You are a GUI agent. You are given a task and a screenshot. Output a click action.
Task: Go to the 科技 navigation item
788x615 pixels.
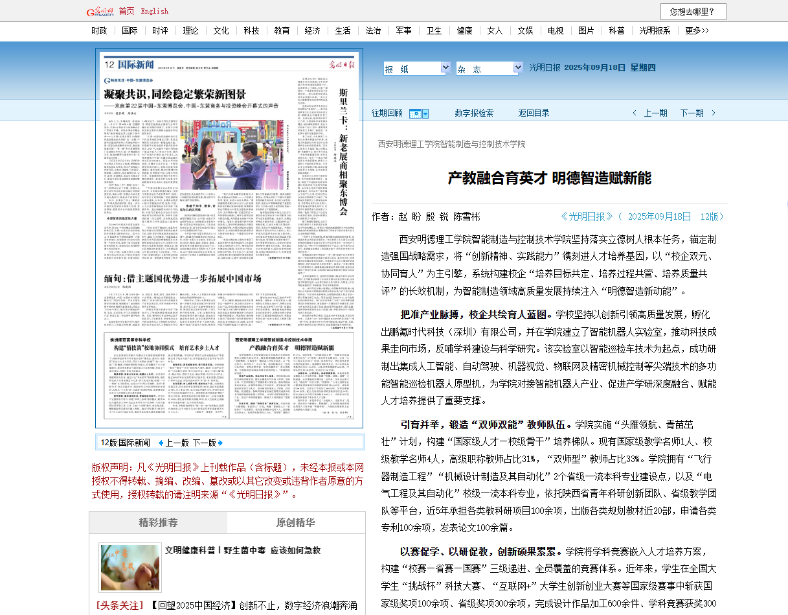[251, 30]
